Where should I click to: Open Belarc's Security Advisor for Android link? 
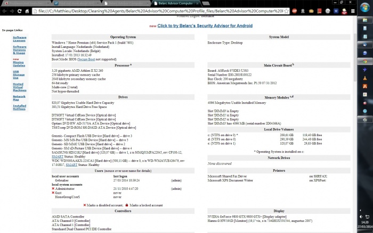coord(205,26)
